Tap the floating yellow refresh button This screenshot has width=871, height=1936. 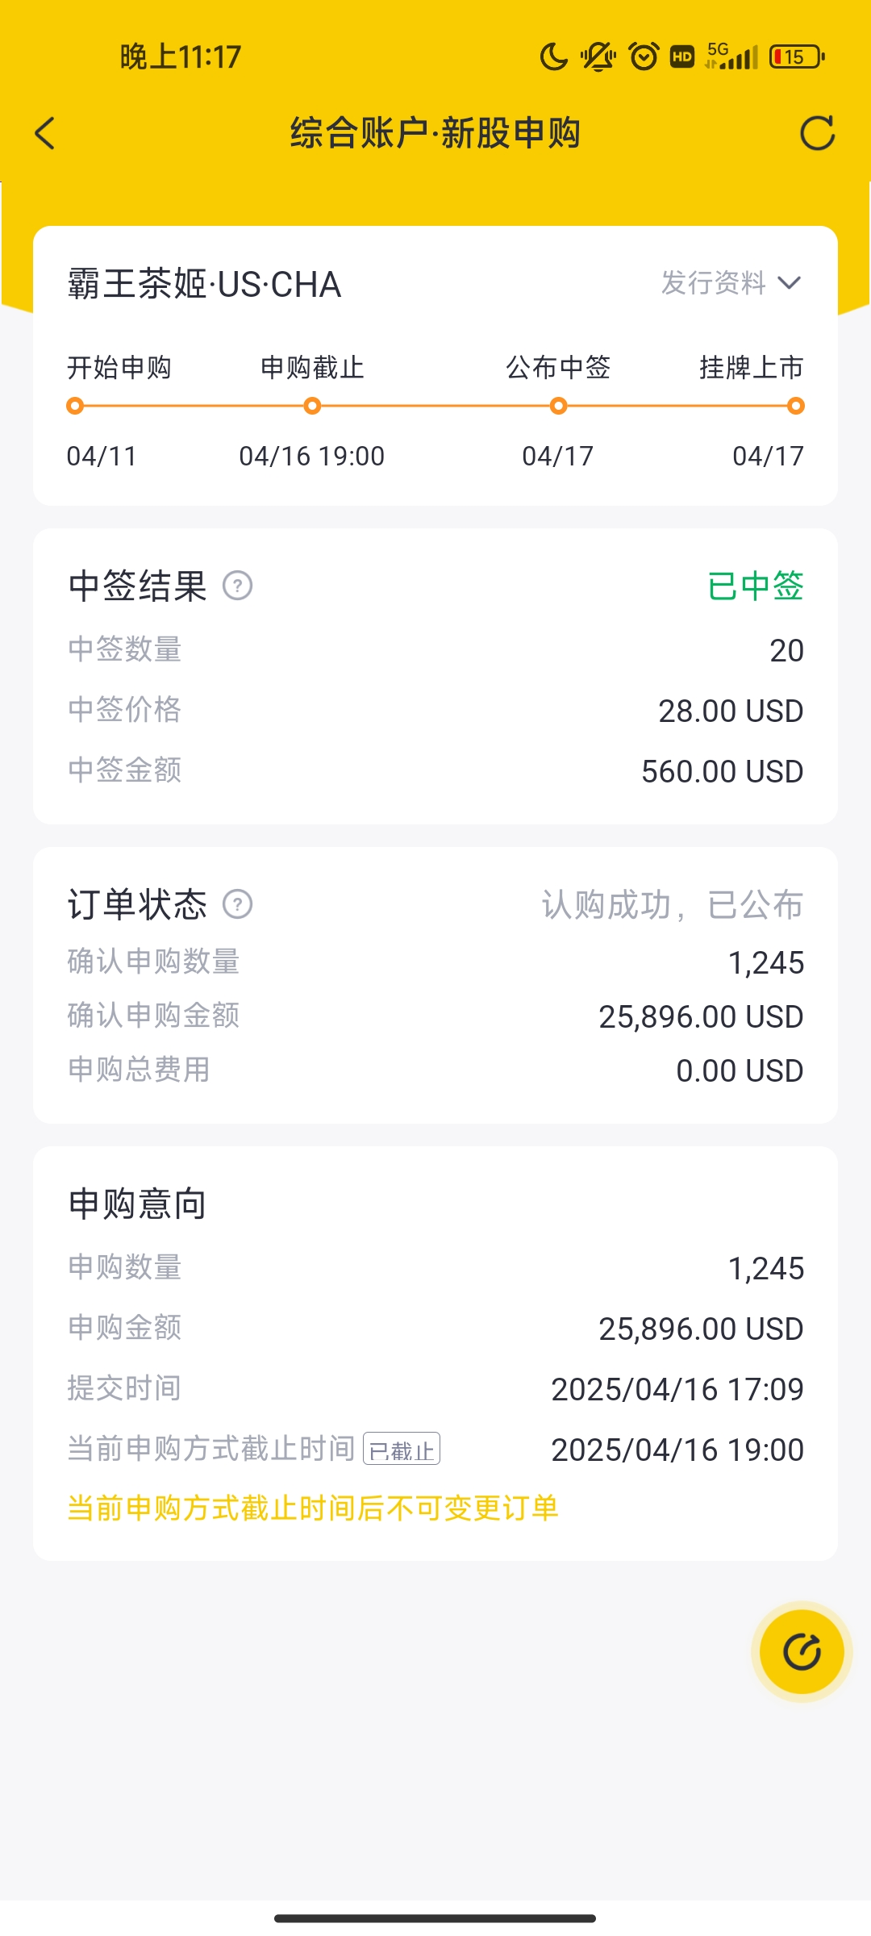(x=802, y=1651)
